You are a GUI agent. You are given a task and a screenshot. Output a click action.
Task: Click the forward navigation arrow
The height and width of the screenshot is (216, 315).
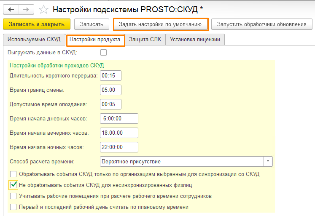point(26,9)
